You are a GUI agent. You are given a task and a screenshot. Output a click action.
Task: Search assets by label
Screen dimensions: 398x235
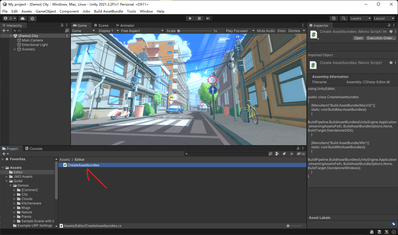284,154
